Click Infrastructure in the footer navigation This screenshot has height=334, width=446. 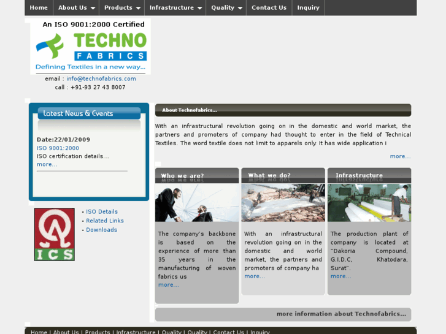pyautogui.click(x=136, y=332)
